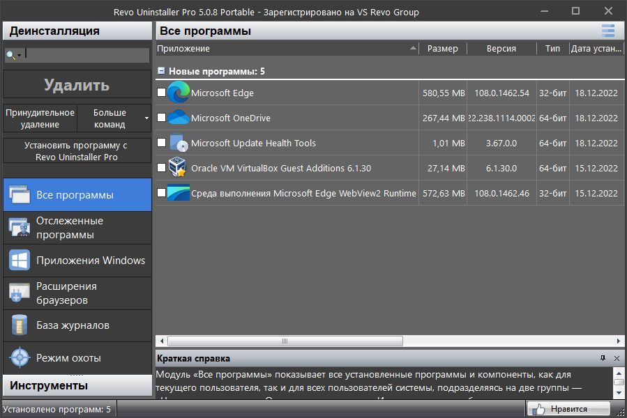Click the horizontal scrollbar thumb
The height and width of the screenshot is (418, 627).
[x=285, y=341]
